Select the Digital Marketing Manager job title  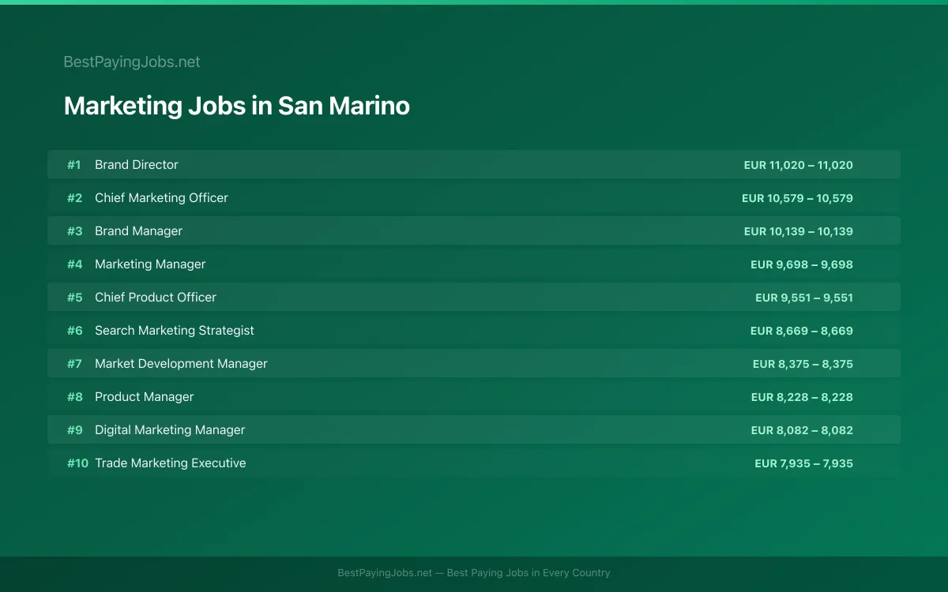(170, 430)
